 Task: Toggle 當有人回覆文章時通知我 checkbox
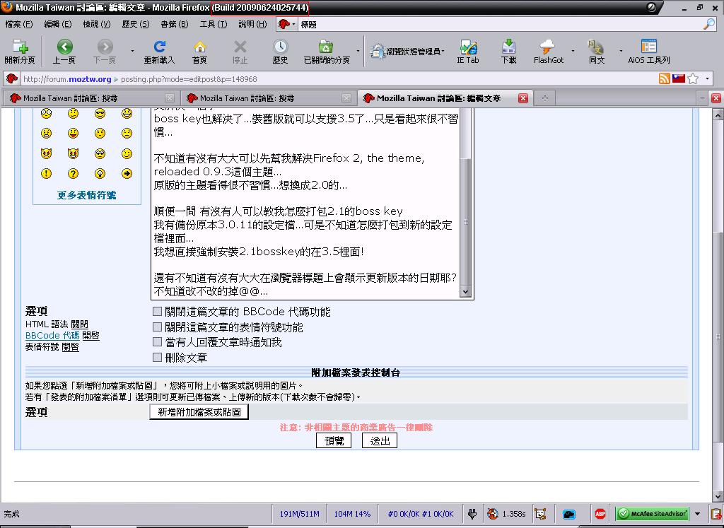pyautogui.click(x=158, y=342)
